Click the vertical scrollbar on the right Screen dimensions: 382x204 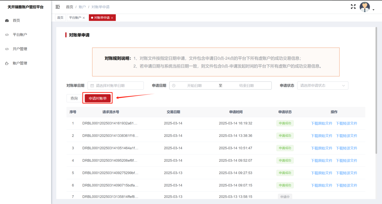point(376,90)
